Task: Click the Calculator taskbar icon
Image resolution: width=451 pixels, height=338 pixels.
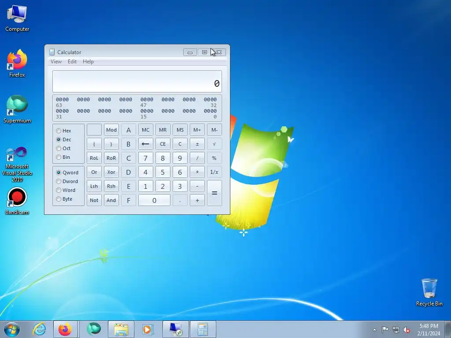Action: tap(203, 329)
